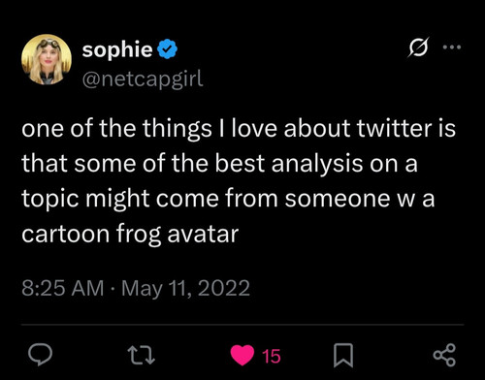Repost using the retweet arrows icon
The image size is (485, 380).
(x=142, y=355)
